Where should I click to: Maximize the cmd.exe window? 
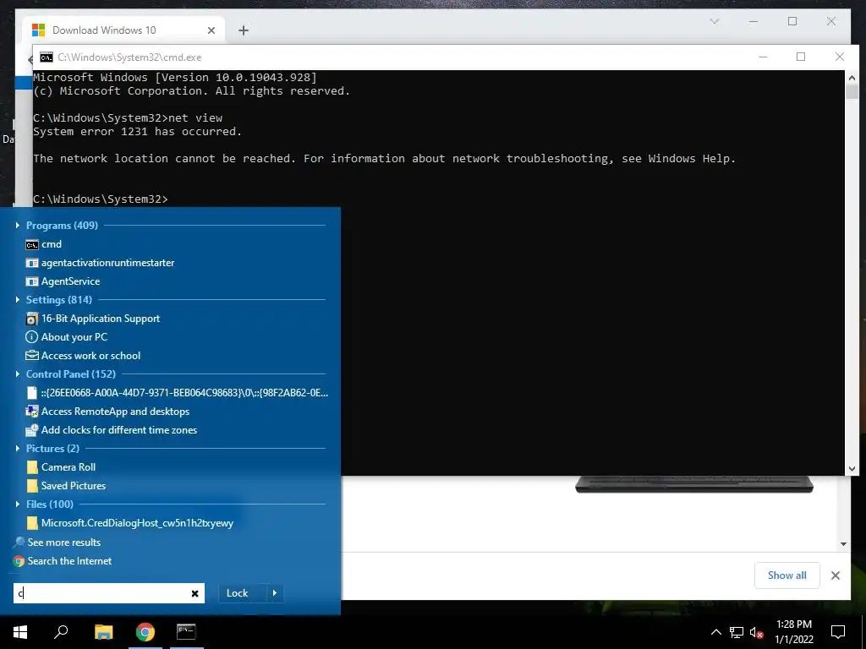click(801, 57)
